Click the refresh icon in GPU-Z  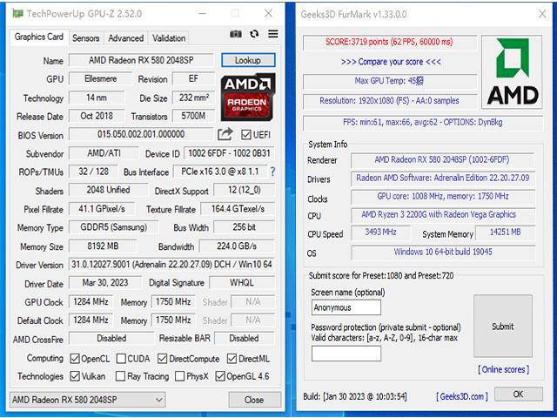coord(254,34)
